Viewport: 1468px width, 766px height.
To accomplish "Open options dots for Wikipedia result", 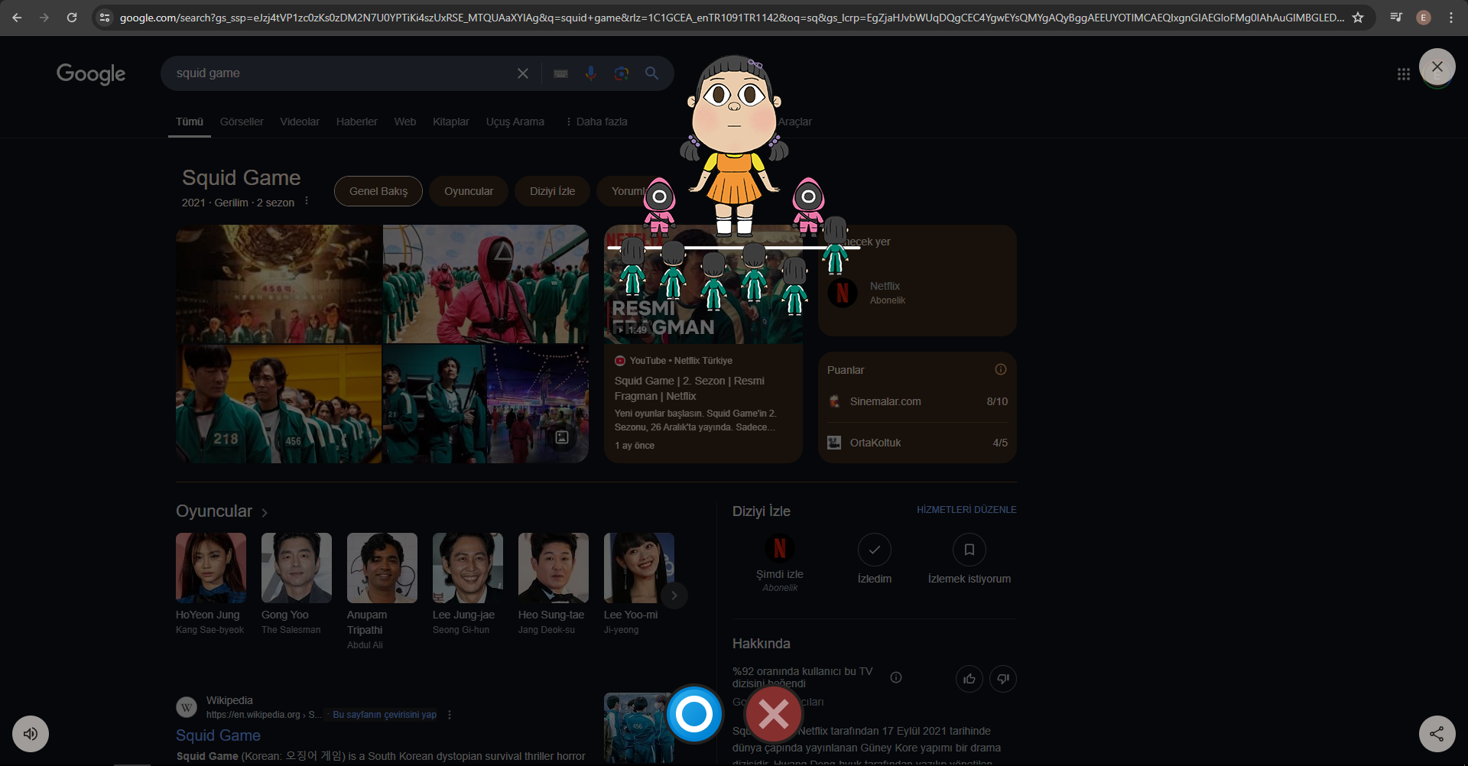I will point(450,715).
